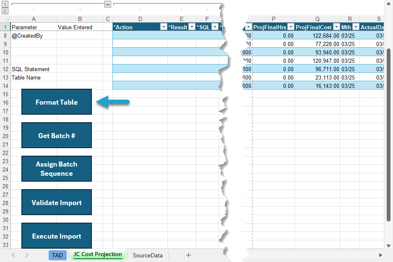Screen dimensions: 393x262
Task: Click Assign Batch Sequence button
Action: click(x=57, y=169)
